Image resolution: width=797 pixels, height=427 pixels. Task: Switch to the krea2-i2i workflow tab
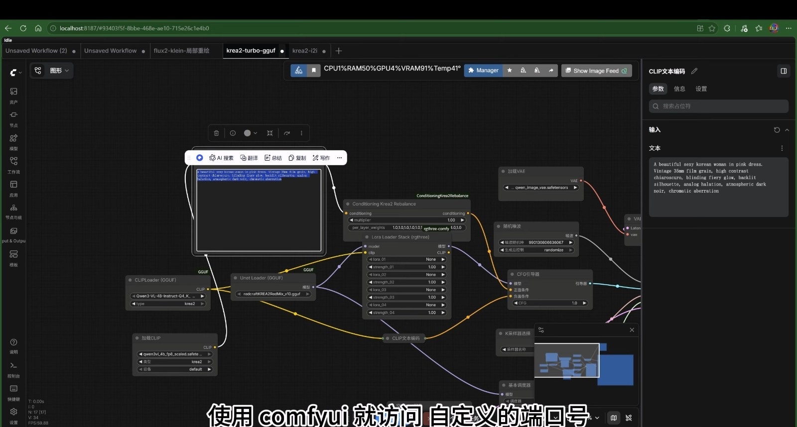click(305, 51)
